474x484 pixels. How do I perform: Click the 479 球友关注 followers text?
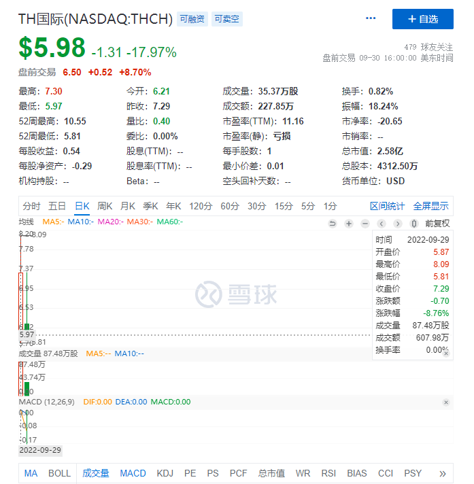(x=428, y=47)
